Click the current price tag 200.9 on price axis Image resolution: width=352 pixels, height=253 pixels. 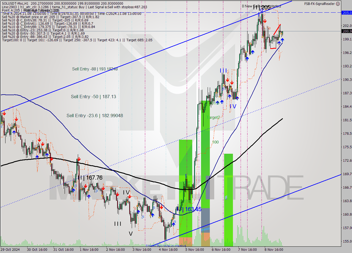click(x=346, y=31)
